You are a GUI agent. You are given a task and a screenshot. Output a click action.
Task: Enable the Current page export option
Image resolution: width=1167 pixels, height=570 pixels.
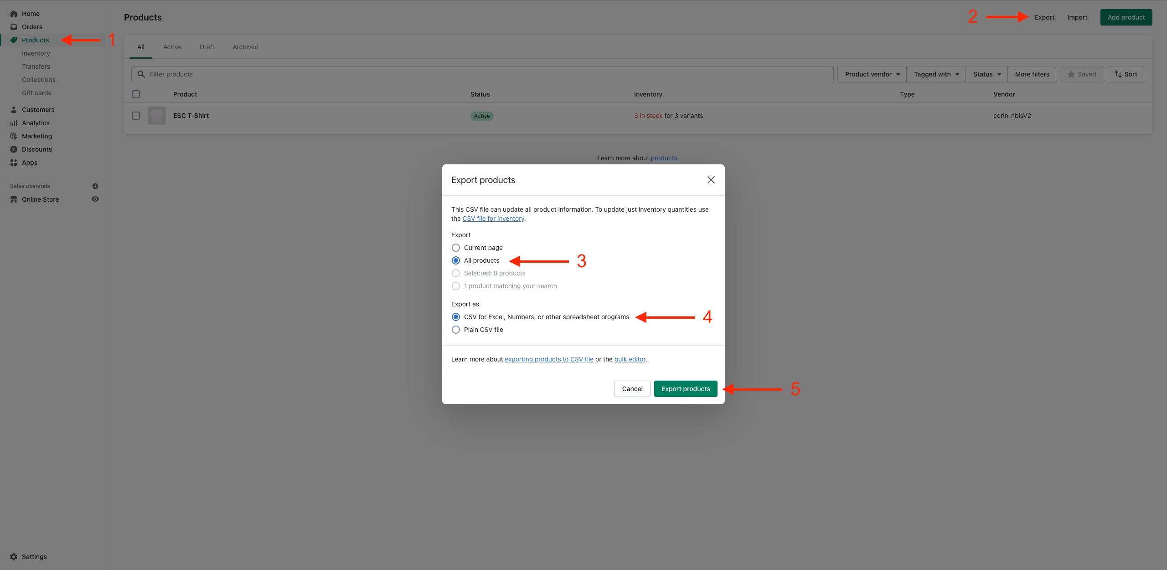[x=456, y=248]
